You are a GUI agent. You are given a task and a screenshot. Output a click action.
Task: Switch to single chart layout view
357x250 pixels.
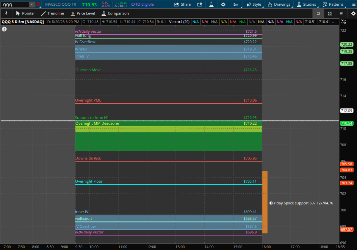pos(318,13)
